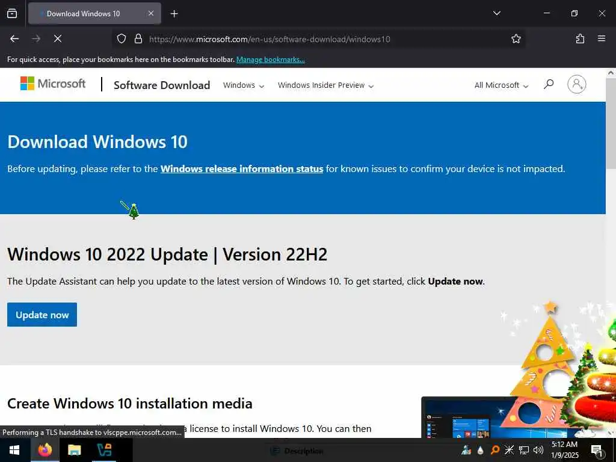Open the list all tabs dropdown arrow
This screenshot has height=462, width=616.
pyautogui.click(x=496, y=13)
